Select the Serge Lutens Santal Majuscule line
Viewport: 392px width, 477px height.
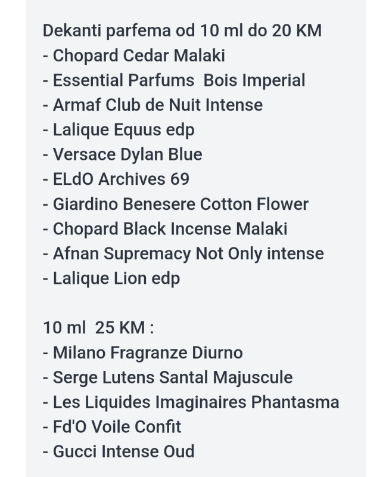pos(168,377)
